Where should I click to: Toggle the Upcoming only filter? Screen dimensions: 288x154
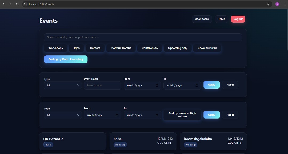coord(178,48)
